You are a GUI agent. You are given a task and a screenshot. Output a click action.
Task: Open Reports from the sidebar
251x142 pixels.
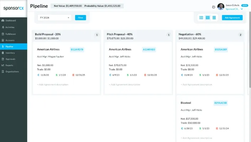(9, 65)
